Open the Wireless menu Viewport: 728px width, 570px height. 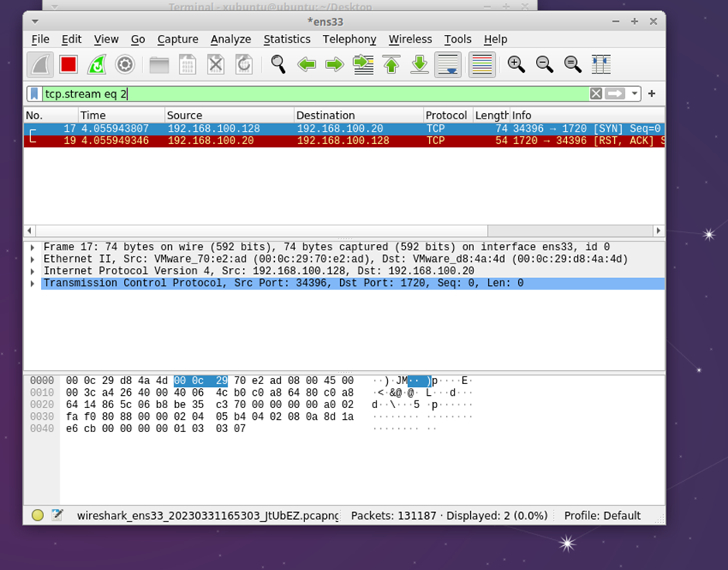point(410,39)
